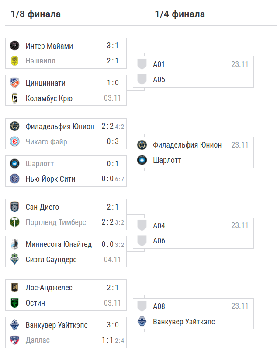Open the A01 quarterfinal placeholder
This screenshot has width=277, height=348.
pyautogui.click(x=159, y=64)
